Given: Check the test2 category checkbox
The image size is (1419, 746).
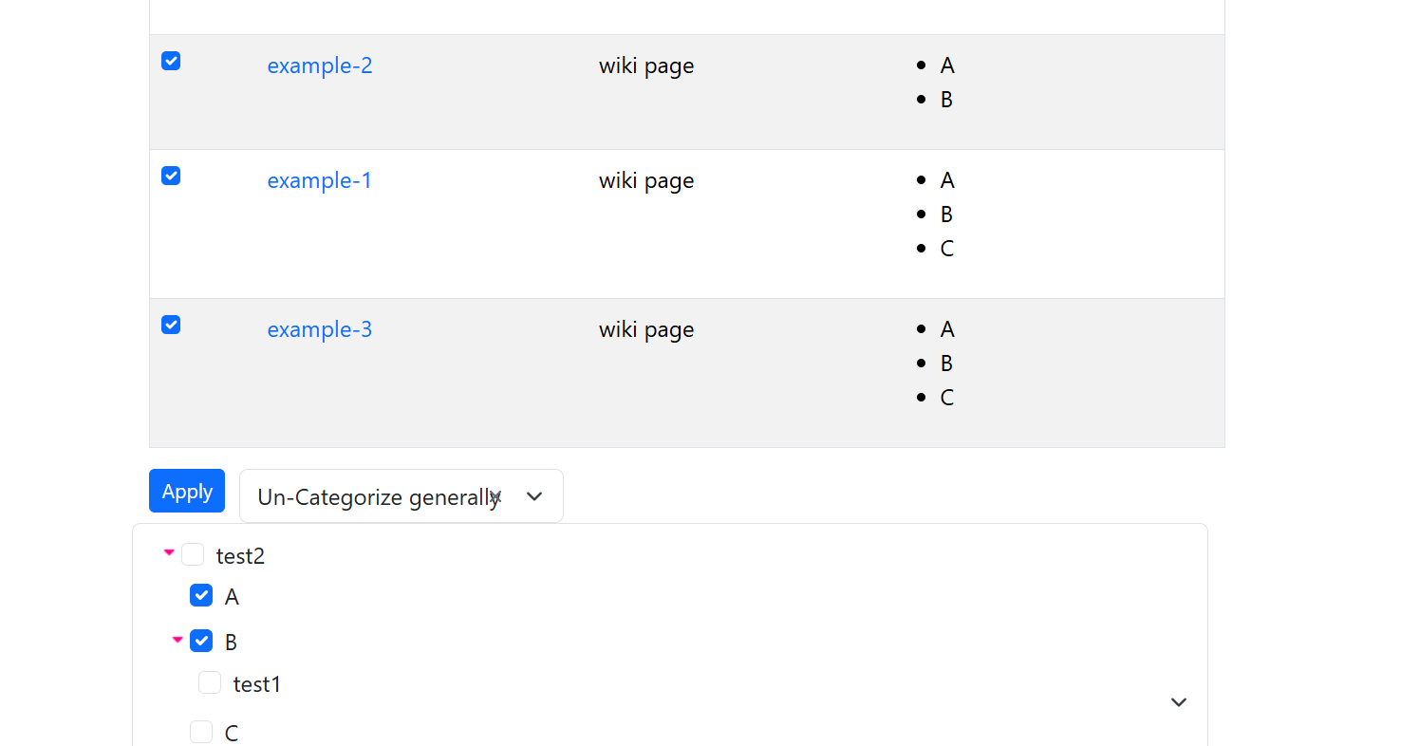Looking at the screenshot, I should (193, 554).
